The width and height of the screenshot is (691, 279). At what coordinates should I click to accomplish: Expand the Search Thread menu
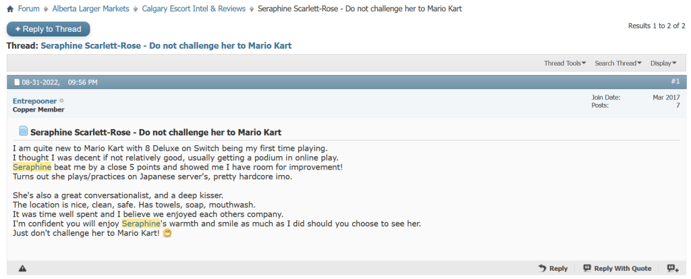click(x=618, y=64)
